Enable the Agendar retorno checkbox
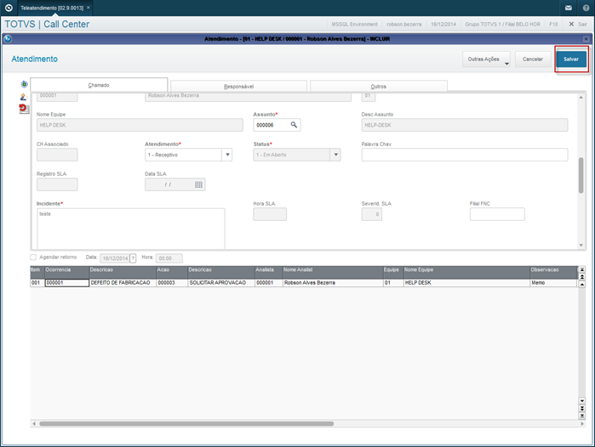This screenshot has height=447, width=595. (x=33, y=257)
